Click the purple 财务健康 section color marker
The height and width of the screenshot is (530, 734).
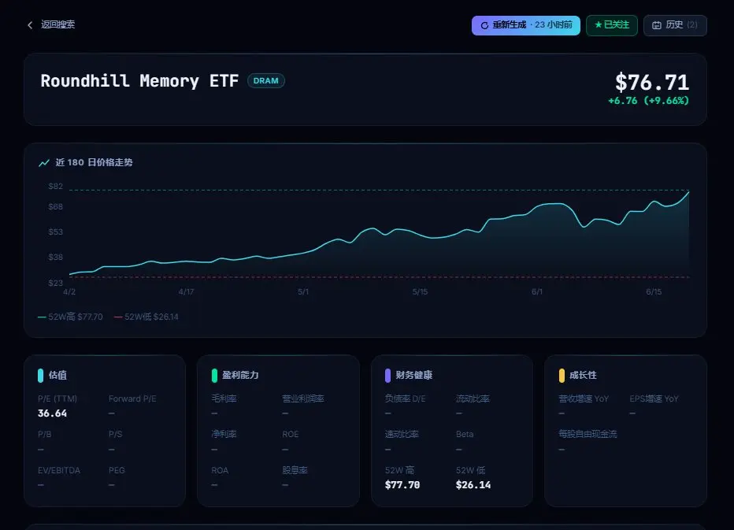[x=387, y=376]
